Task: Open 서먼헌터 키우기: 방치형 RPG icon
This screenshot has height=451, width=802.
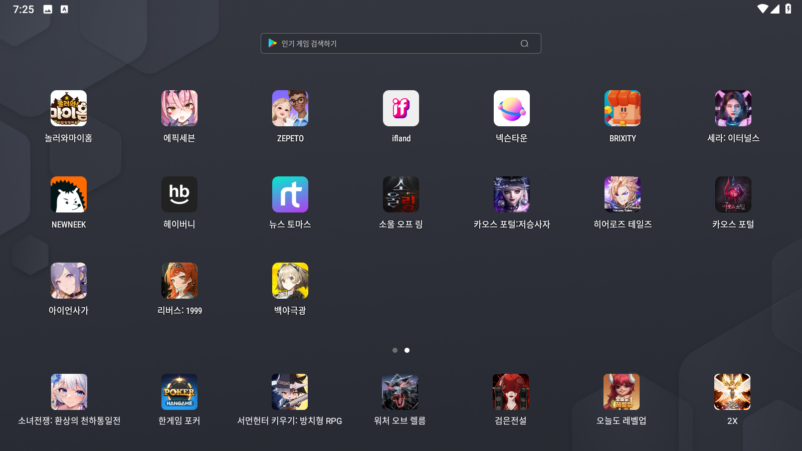Action: pyautogui.click(x=290, y=392)
